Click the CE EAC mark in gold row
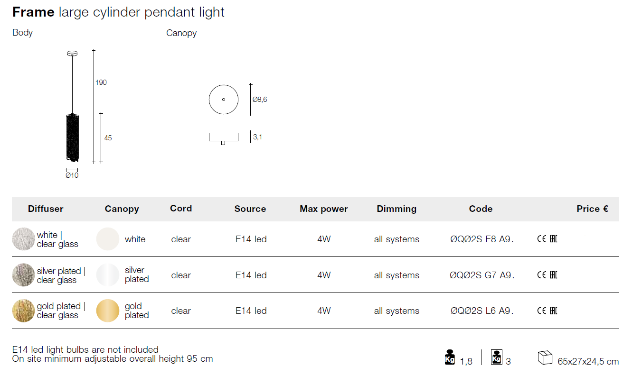The height and width of the screenshot is (375, 623). point(547,311)
